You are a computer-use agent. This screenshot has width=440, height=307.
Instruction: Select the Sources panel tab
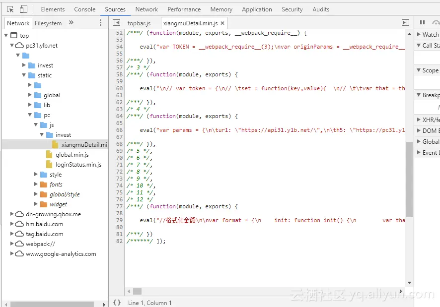coord(115,9)
